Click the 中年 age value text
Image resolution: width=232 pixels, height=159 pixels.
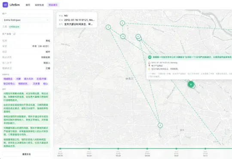tap(41, 46)
